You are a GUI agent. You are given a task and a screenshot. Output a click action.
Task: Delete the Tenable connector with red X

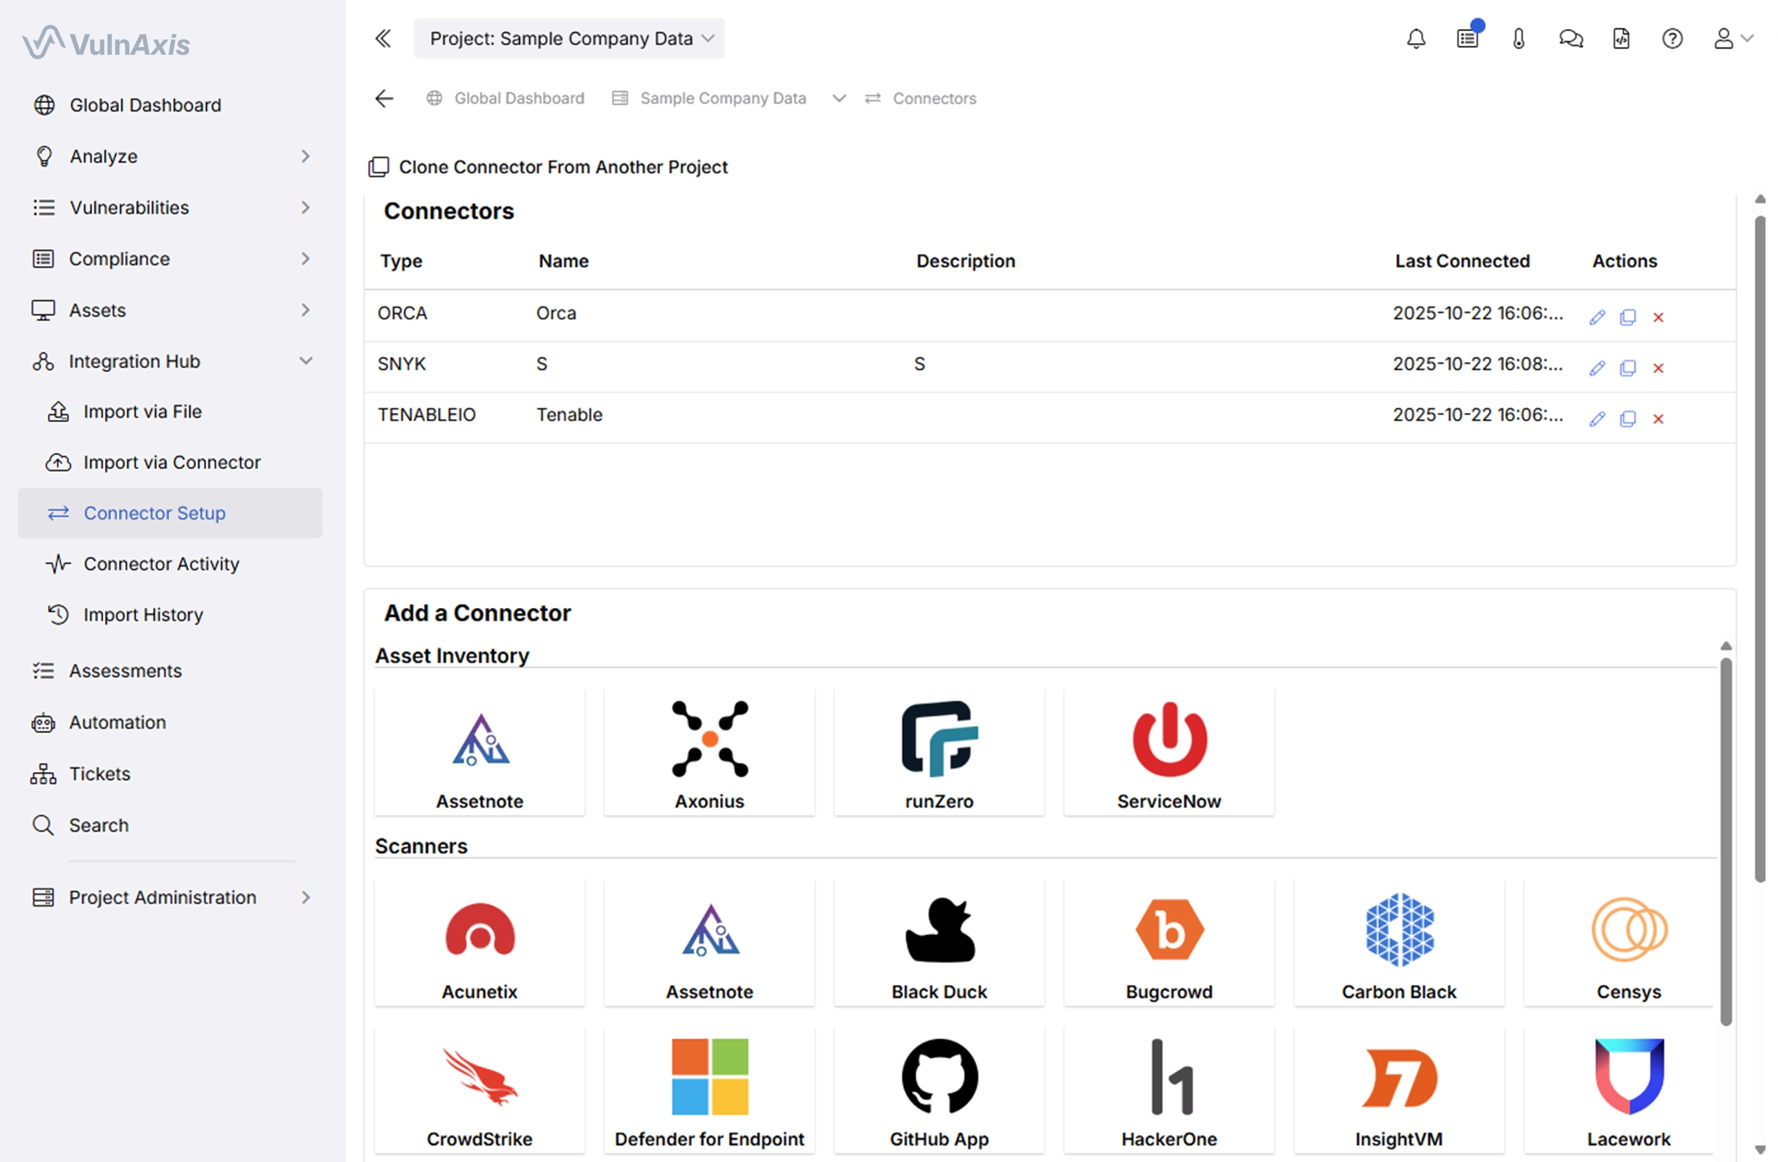pos(1658,419)
